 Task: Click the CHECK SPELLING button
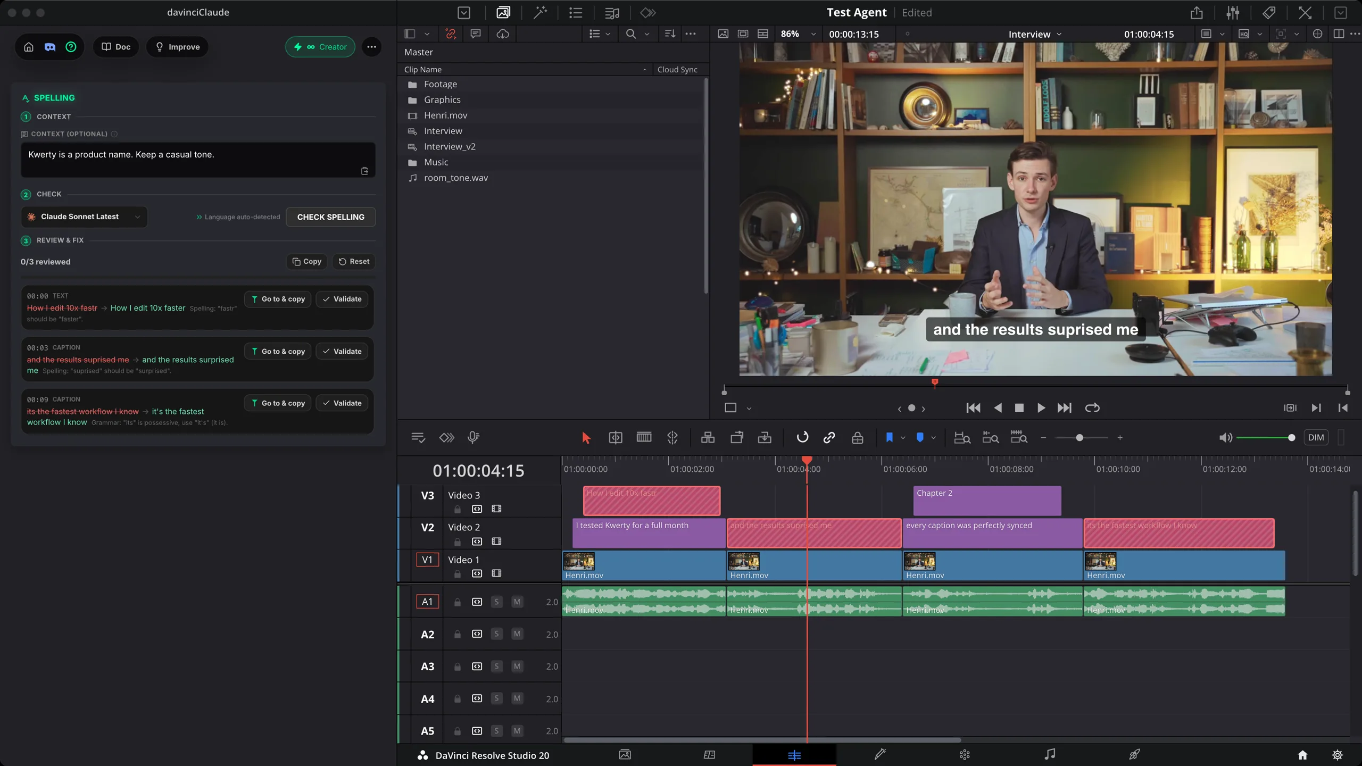pos(330,217)
